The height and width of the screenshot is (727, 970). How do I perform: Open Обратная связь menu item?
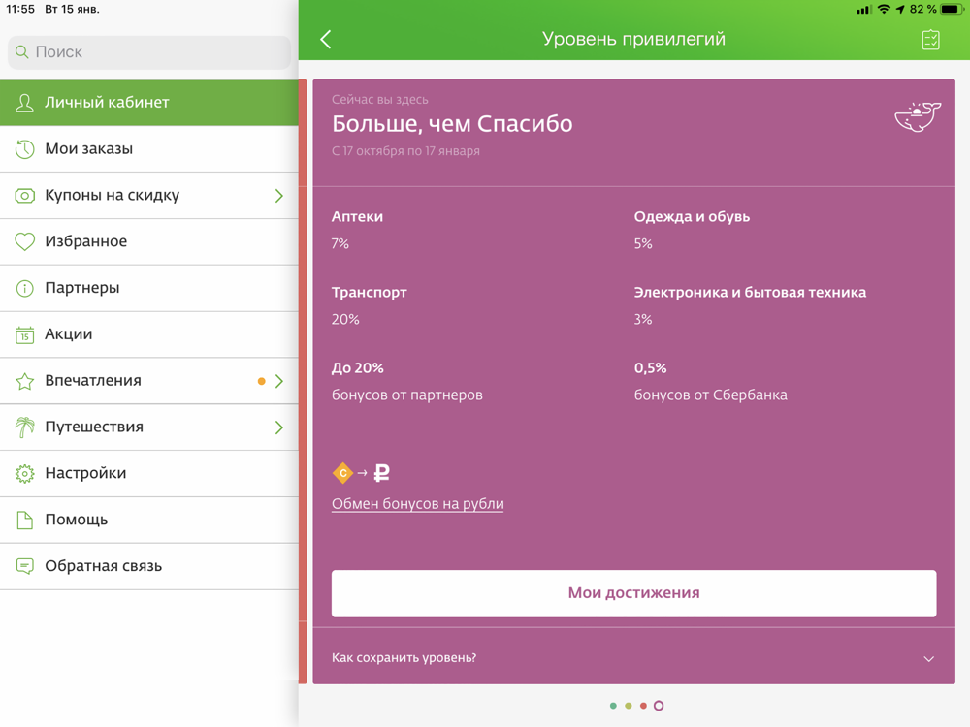pyautogui.click(x=149, y=566)
